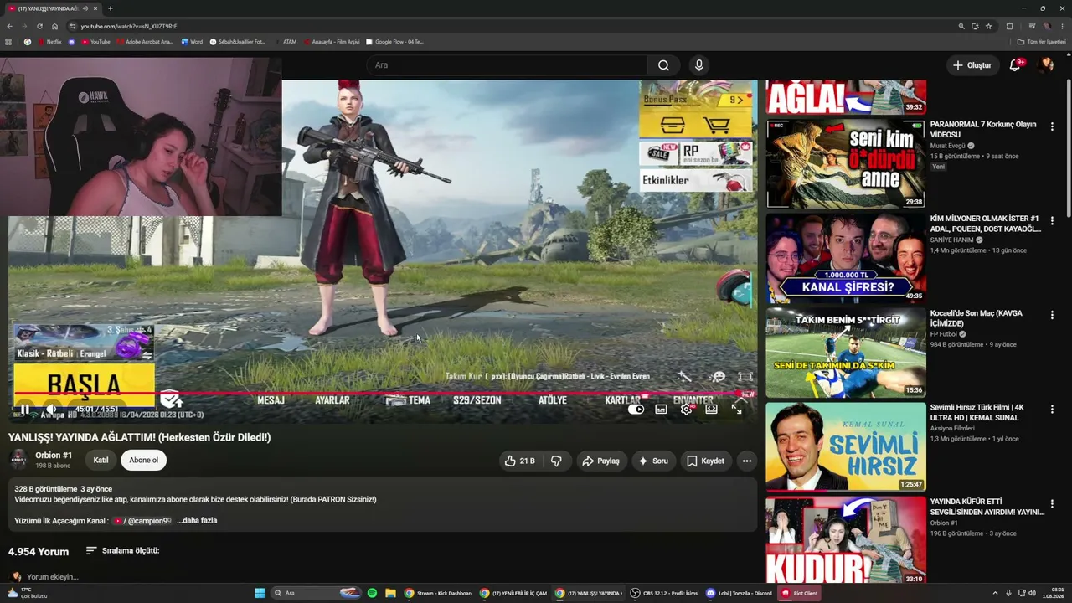Switch to Discord window in taskbar
The image size is (1072, 603).
coord(739,593)
